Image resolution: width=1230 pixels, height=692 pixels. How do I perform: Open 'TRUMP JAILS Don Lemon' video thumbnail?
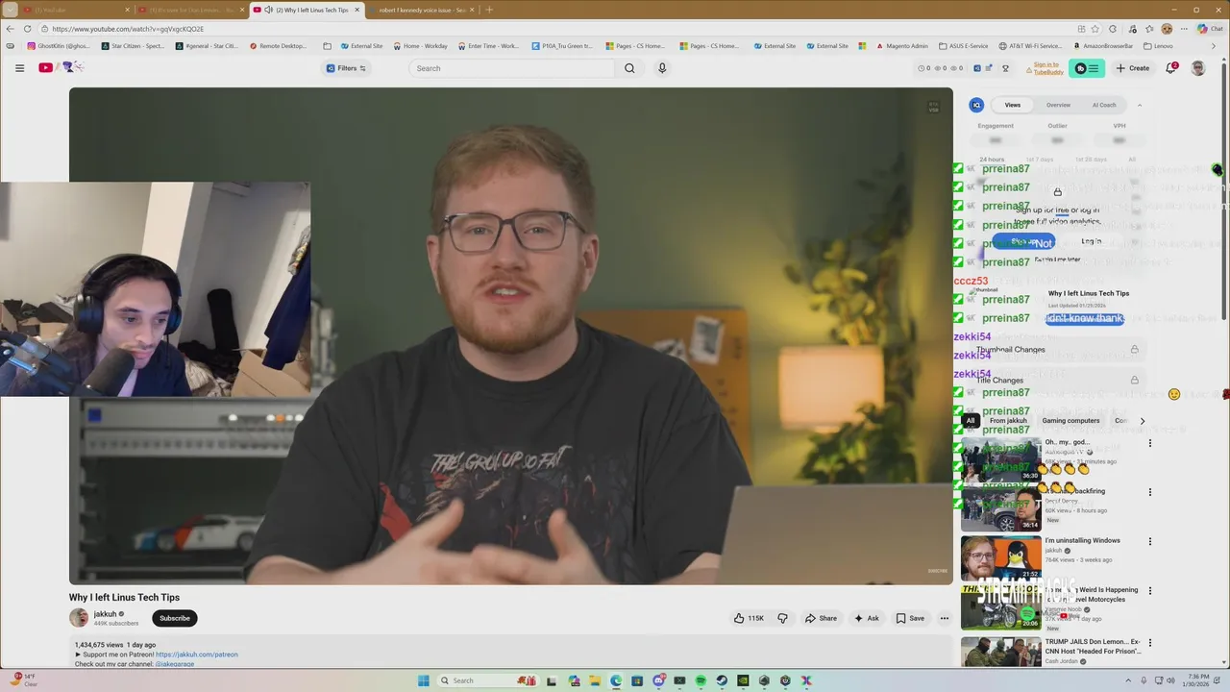(1000, 653)
